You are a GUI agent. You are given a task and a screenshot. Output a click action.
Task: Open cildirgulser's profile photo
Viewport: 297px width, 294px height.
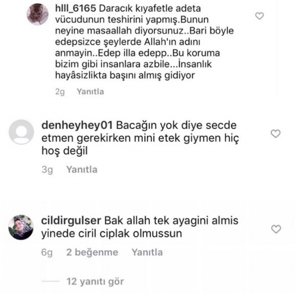pos(21,228)
